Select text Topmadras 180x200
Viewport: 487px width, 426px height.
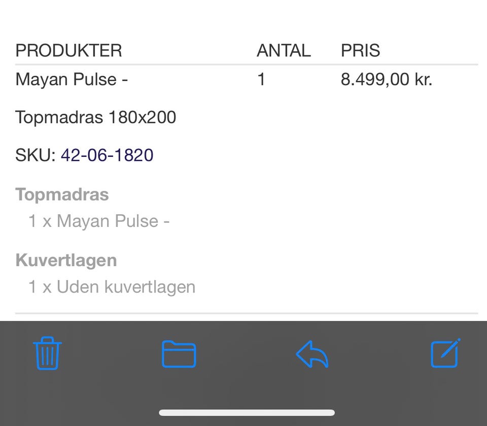[95, 117]
